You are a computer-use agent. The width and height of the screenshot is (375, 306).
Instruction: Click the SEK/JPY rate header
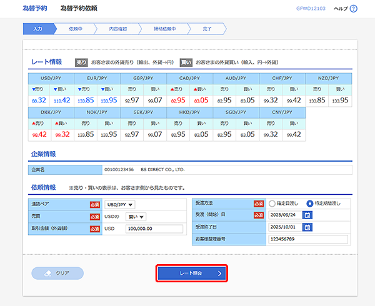[x=143, y=112]
